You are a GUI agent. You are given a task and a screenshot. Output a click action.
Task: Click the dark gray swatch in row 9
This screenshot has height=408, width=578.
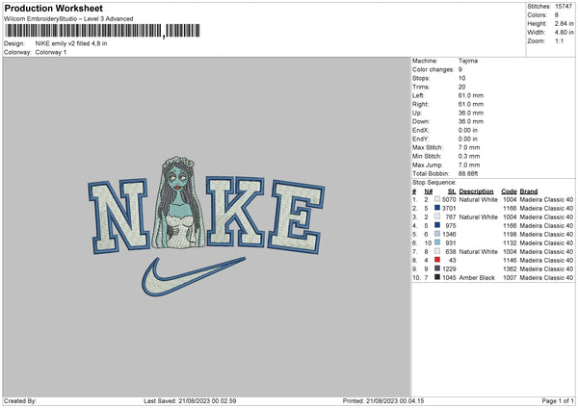pyautogui.click(x=437, y=268)
